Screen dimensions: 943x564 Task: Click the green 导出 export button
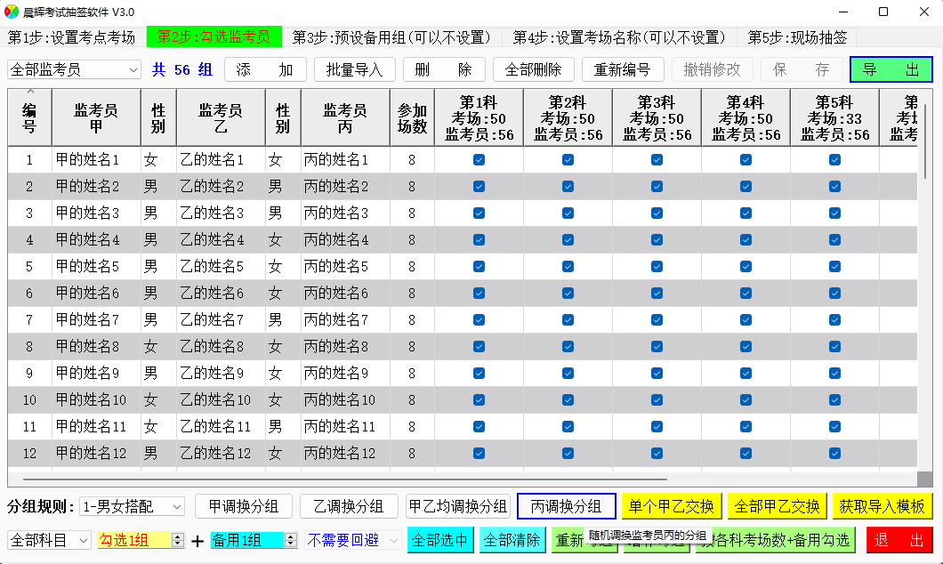(891, 69)
